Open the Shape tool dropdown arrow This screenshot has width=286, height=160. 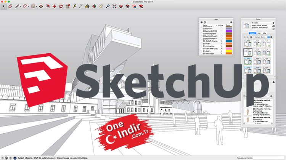click(x=36, y=6)
